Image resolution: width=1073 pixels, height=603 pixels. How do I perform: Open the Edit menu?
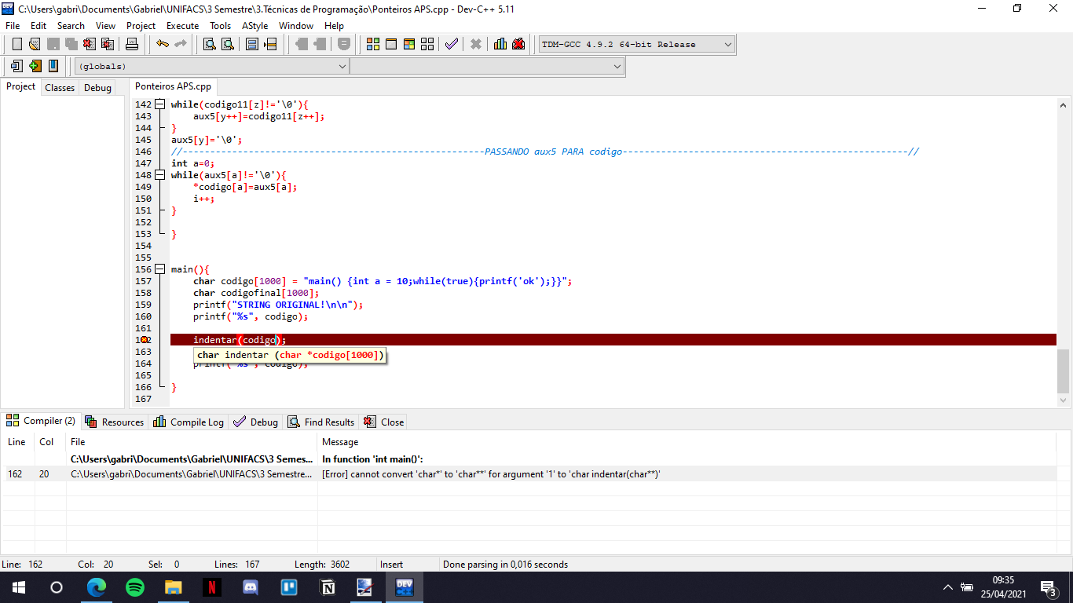click(38, 26)
